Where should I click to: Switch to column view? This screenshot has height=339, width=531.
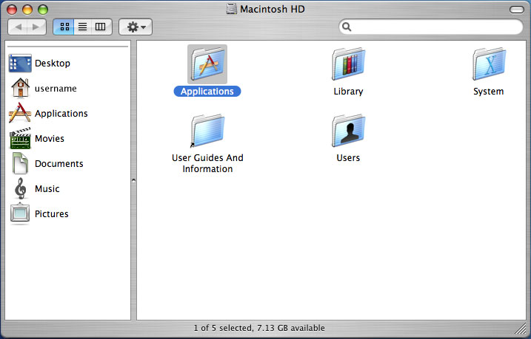tap(100, 27)
